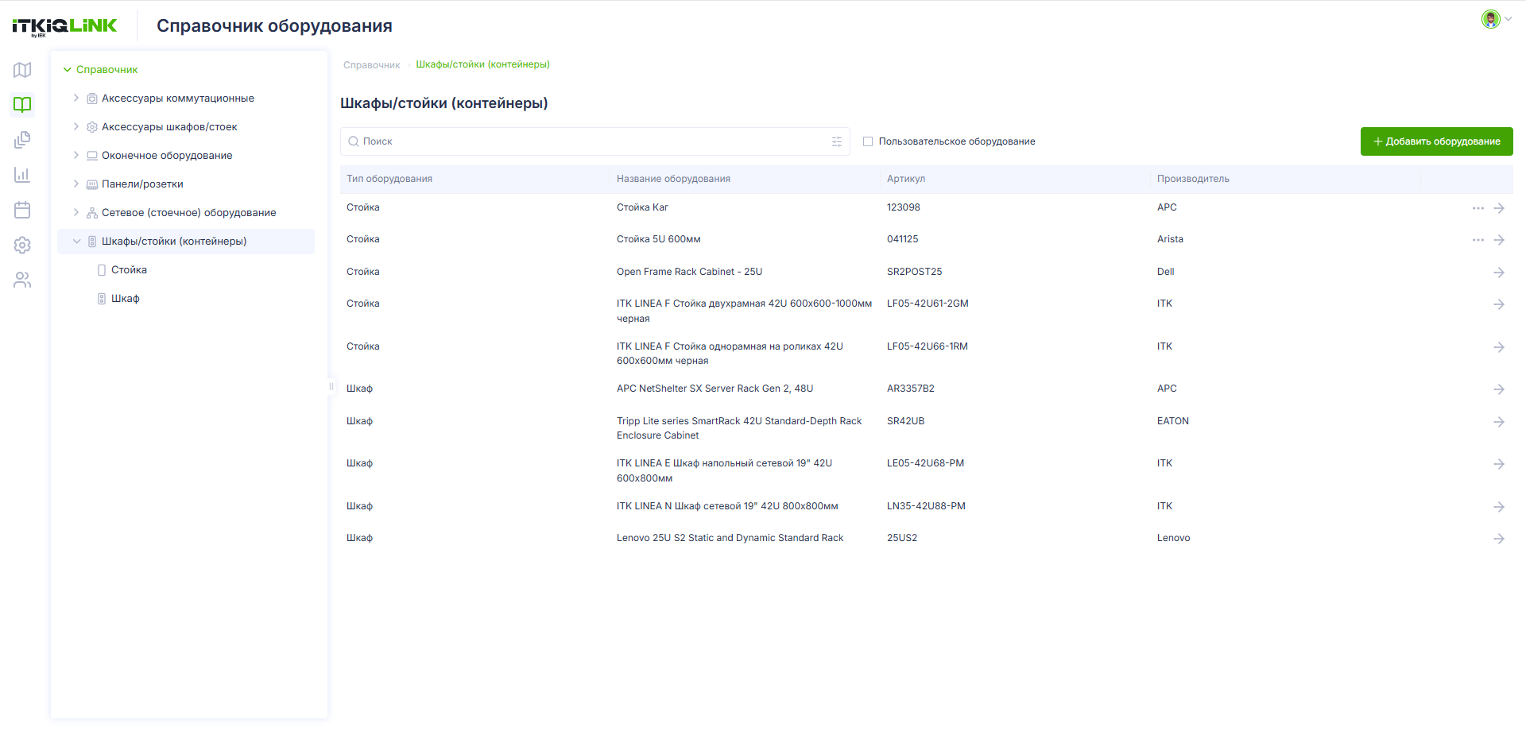This screenshot has height=731, width=1526.
Task: Click the search magnifier icon
Action: 354,141
